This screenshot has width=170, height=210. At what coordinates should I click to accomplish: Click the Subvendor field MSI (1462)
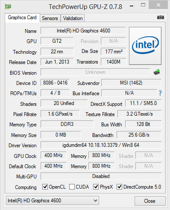(x=131, y=83)
